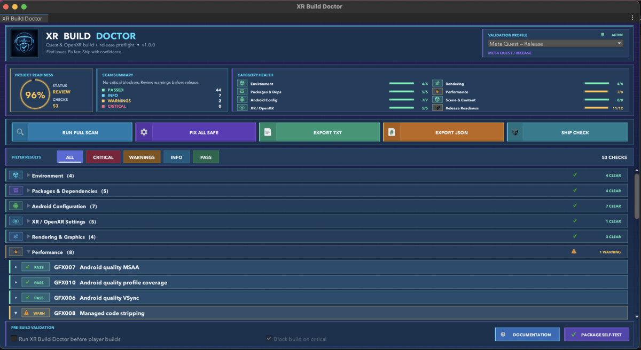Click the Rendering icon in Category Health

coord(437,84)
